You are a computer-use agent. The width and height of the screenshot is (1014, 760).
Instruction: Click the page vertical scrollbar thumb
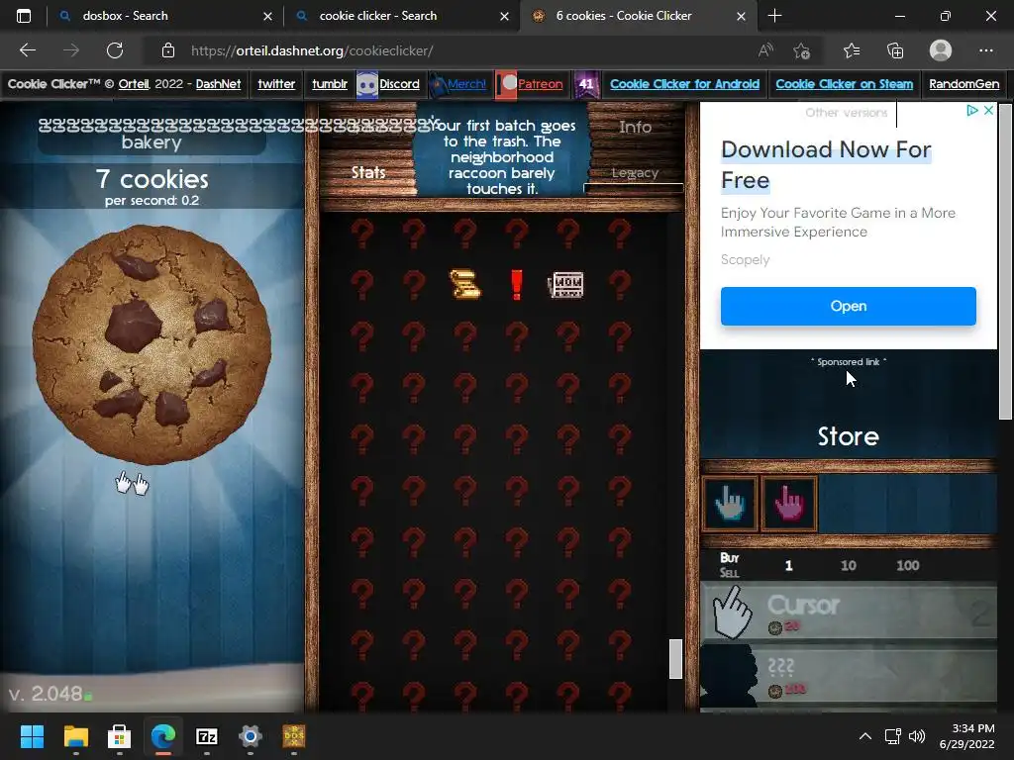1006,261
